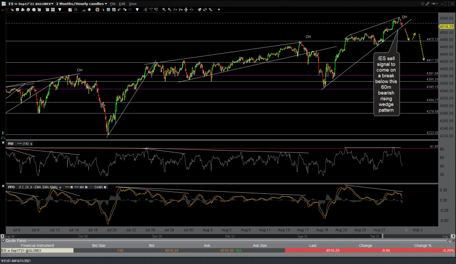Viewport: 456px width, 264px height.
Task: Expand the second toolbar white down-arrow menu
Action: [x=137, y=9]
